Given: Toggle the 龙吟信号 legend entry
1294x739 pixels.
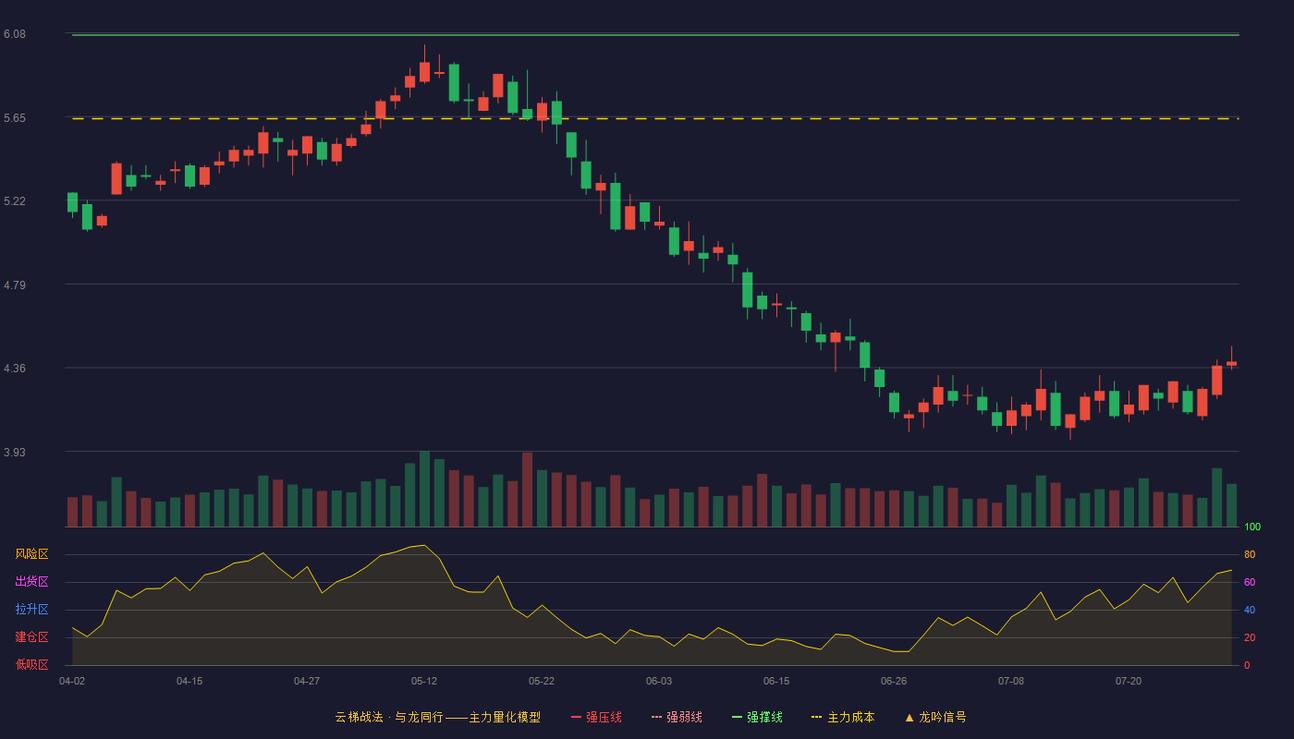Looking at the screenshot, I should (935, 717).
